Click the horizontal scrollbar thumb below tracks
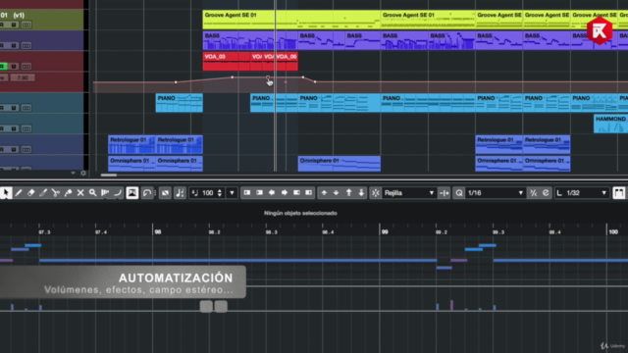Viewport: 628px width, 353px height. 109,175
